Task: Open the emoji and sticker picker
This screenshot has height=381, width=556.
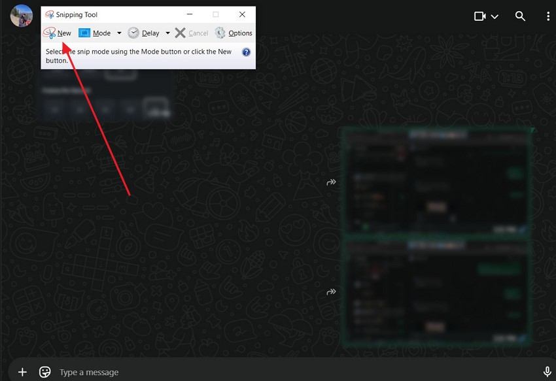Action: tap(45, 372)
